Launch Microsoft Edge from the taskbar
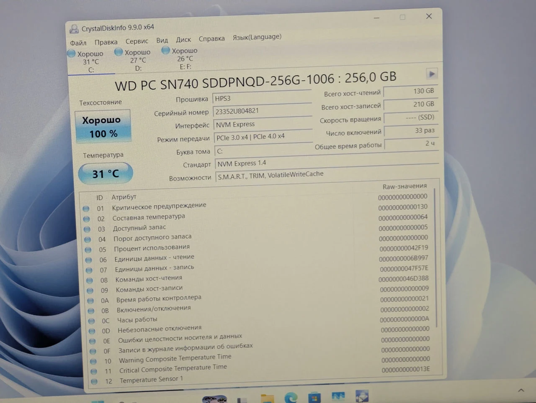536x403 pixels. point(291,398)
